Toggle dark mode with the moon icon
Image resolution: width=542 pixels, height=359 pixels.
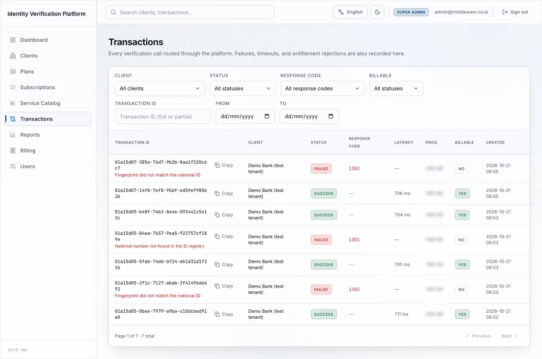coord(377,12)
